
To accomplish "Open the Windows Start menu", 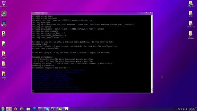I will click(3, 109).
